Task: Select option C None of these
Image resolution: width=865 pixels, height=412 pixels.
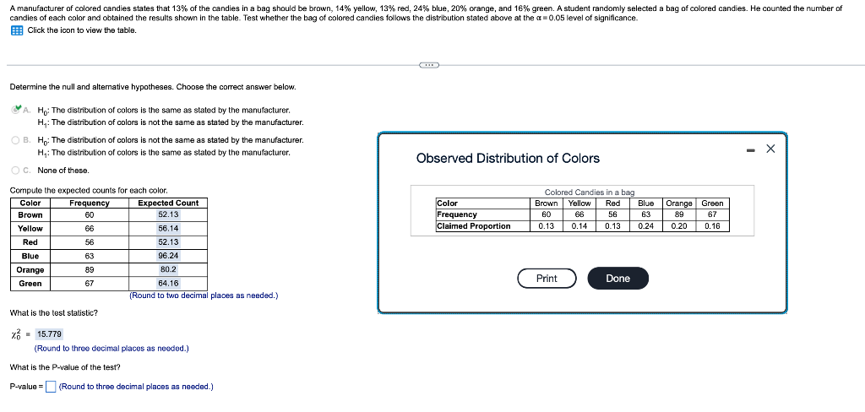Action: pyautogui.click(x=17, y=170)
